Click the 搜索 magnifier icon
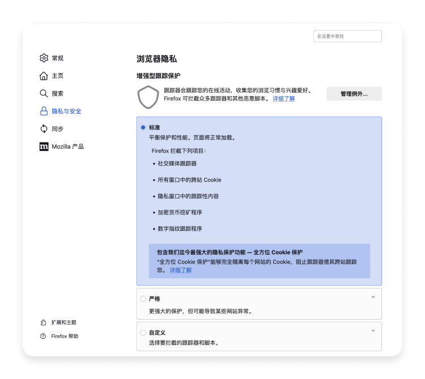425x379 pixels. click(44, 93)
